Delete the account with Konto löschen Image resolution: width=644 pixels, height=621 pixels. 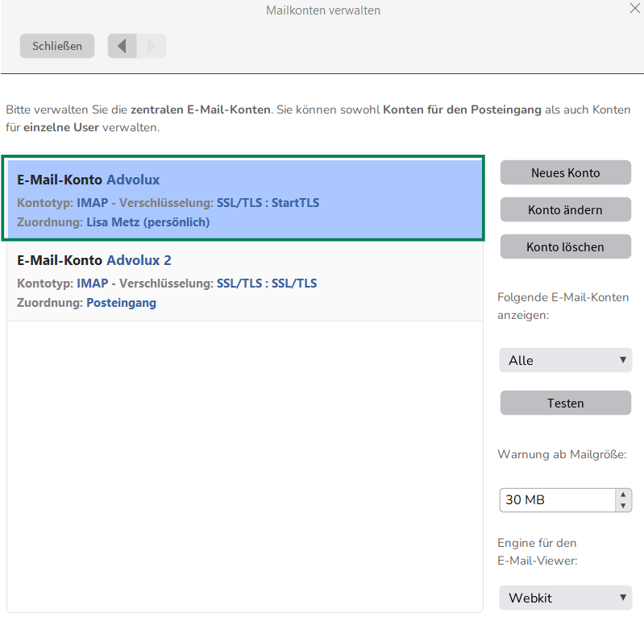565,246
